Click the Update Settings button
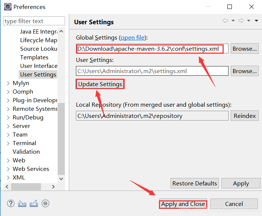The width and height of the screenshot is (262, 216). pyautogui.click(x=100, y=84)
